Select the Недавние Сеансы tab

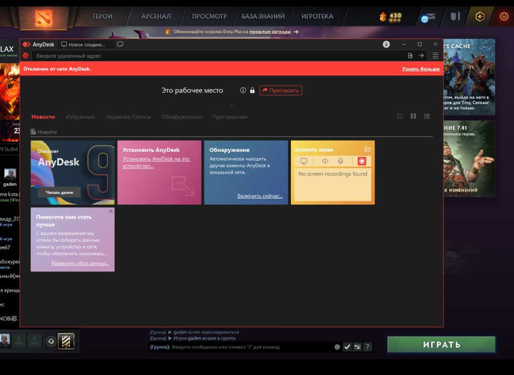[x=128, y=117]
